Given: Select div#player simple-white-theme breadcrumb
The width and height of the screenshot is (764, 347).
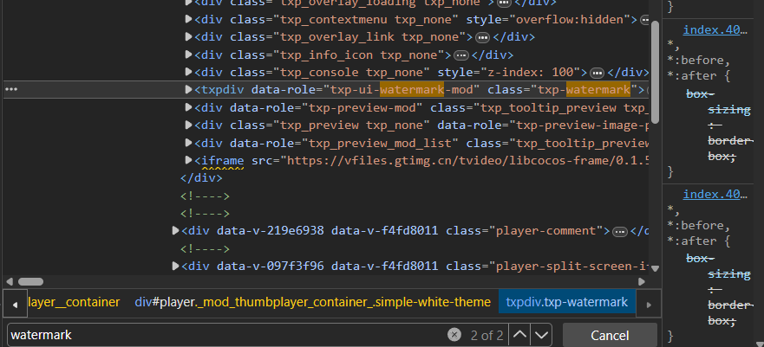Looking at the screenshot, I should (x=312, y=302).
